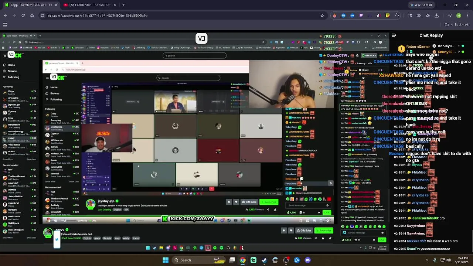Open Chrome's Google Lens search icon
Image resolution: width=473 pixels, height=266 pixels.
pyautogui.click(x=410, y=16)
